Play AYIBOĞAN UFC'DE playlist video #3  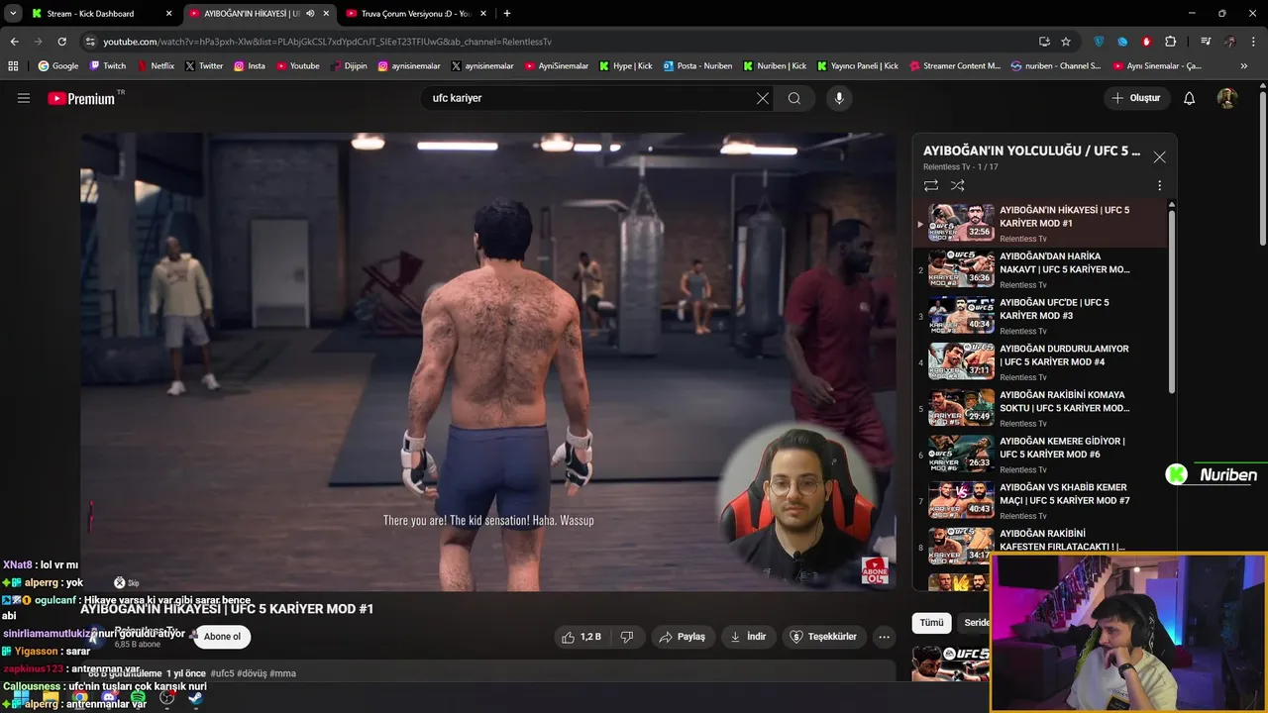[x=1040, y=315]
